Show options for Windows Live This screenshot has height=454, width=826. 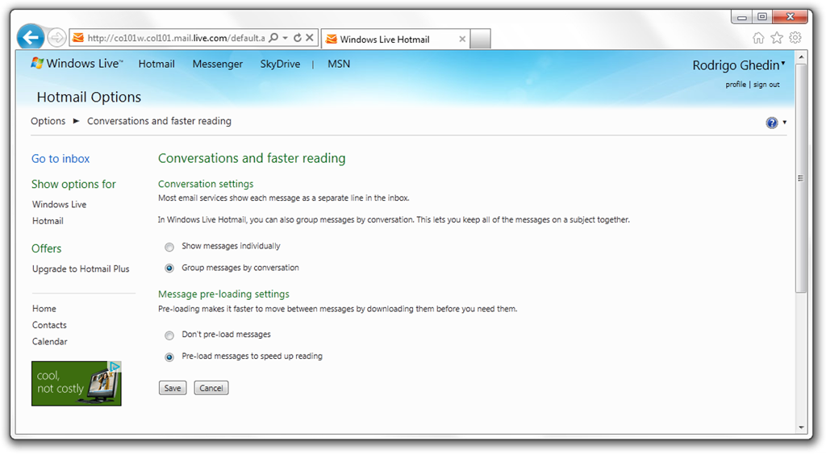click(x=60, y=204)
